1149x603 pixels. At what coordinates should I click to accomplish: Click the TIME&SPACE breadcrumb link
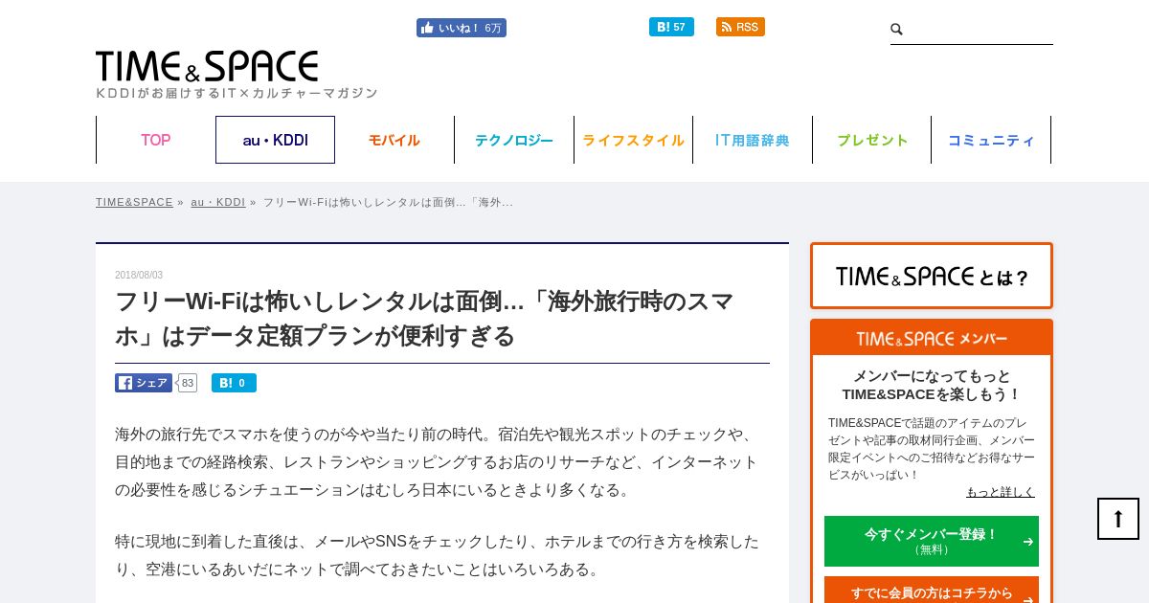[x=134, y=202]
